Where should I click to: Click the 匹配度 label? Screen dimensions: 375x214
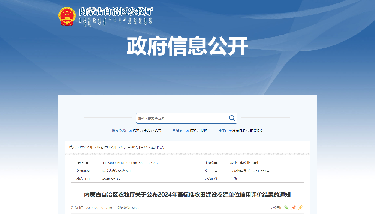[x=177, y=131]
